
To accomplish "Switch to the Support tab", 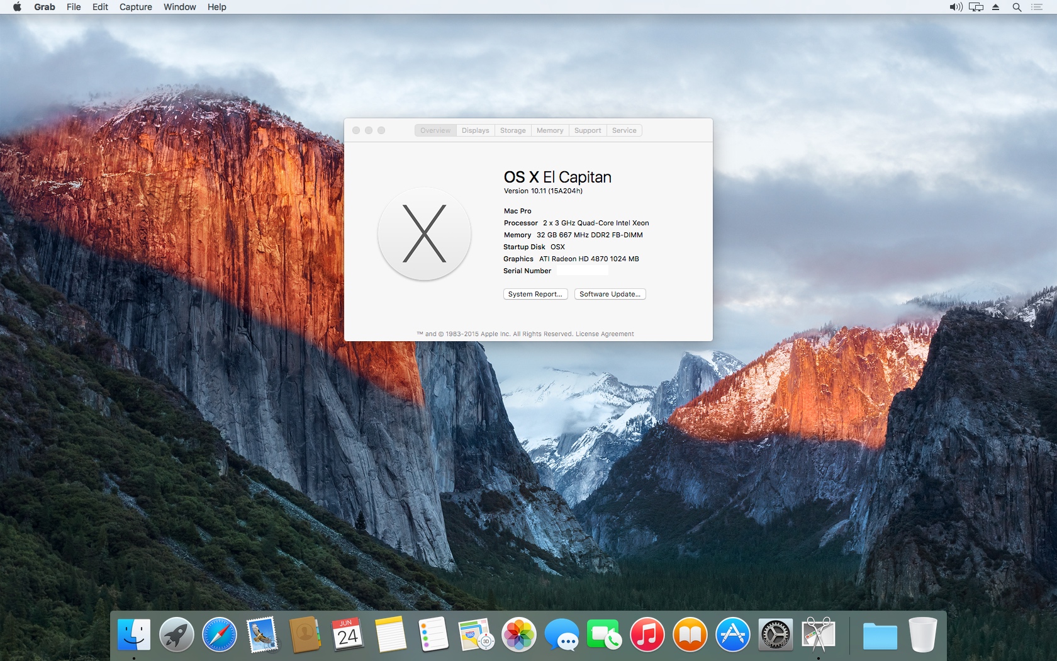I will point(588,130).
